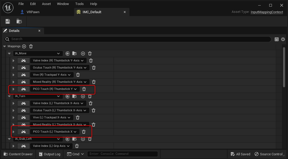Viewport: 288px width, 159px height.
Task: Open PICO Touch (R) Thumbstick Y key dropdown
Action: (55, 89)
